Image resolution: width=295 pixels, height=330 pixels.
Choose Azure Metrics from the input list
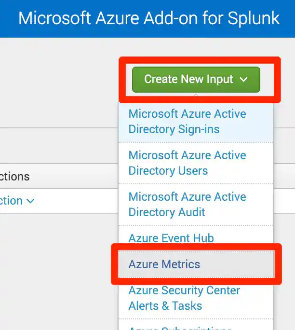[164, 264]
